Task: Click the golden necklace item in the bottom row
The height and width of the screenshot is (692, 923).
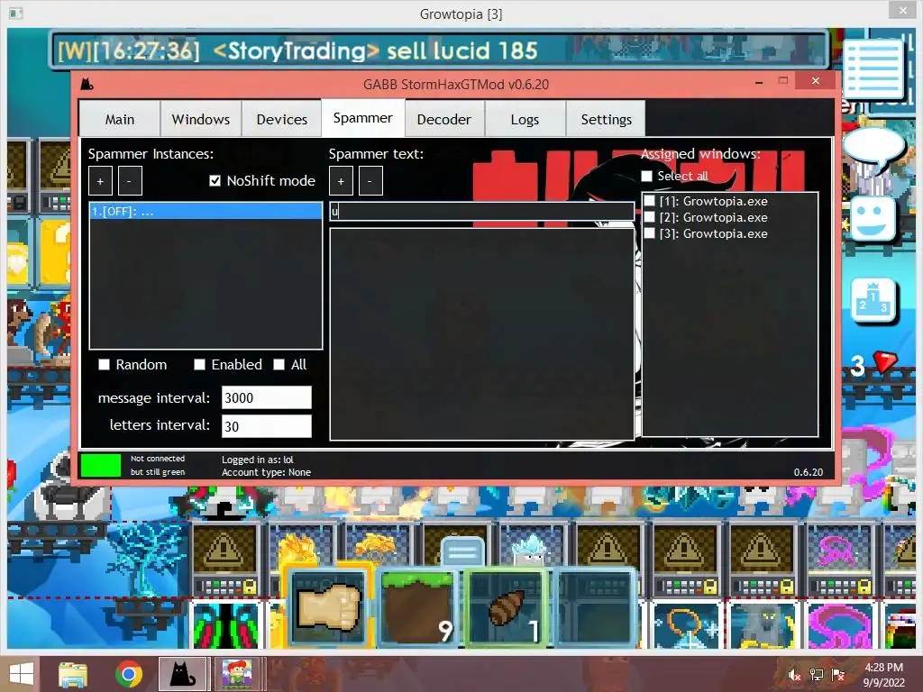Action: (686, 625)
